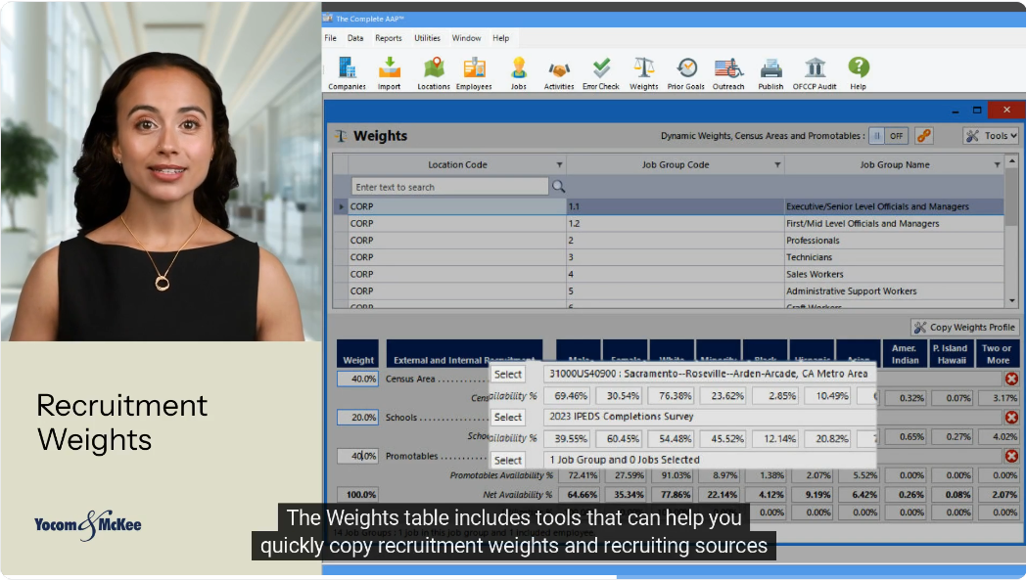Click Select for Promotables

click(x=507, y=461)
